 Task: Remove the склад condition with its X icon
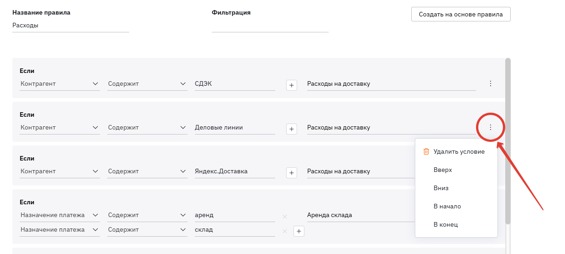[x=285, y=231]
